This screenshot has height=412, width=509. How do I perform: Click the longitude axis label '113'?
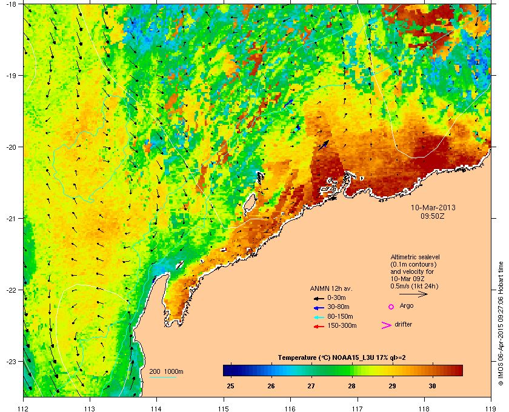90,408
